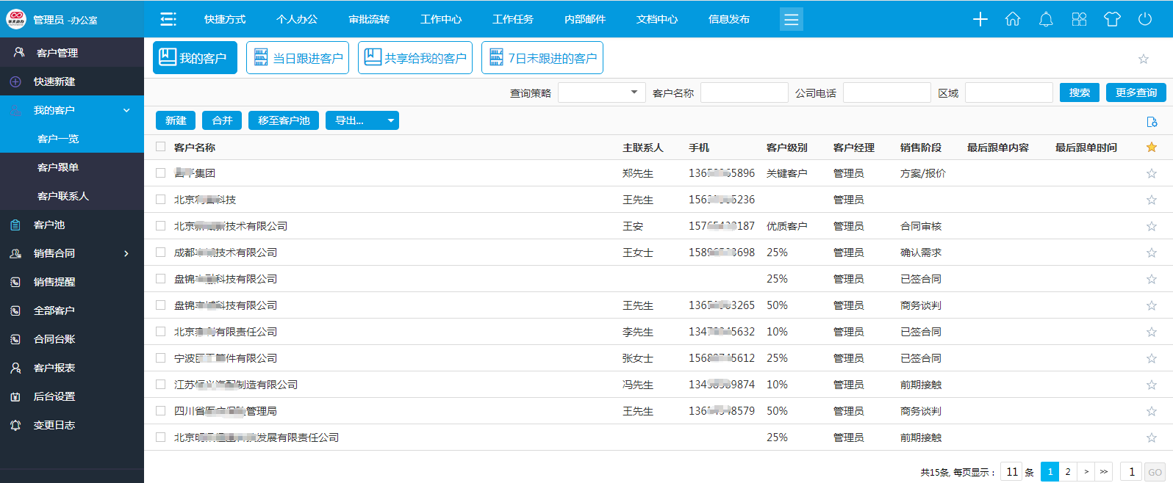The width and height of the screenshot is (1173, 483).
Task: Open the apps grid icon
Action: click(x=1079, y=19)
